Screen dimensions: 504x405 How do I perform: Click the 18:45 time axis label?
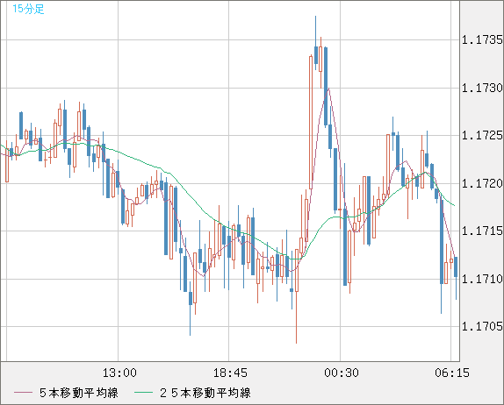230,373
